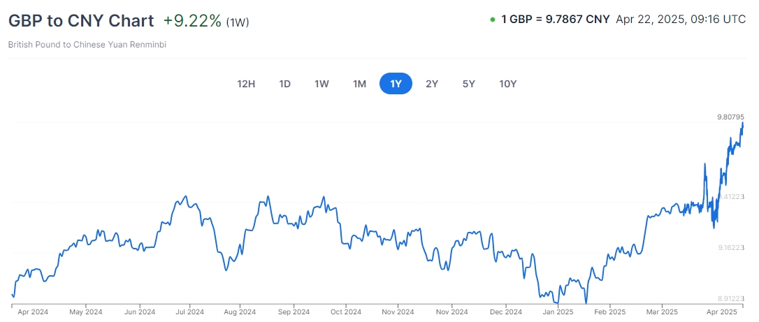Select the 12H time range tab
Screen dimensions: 759x322
246,84
